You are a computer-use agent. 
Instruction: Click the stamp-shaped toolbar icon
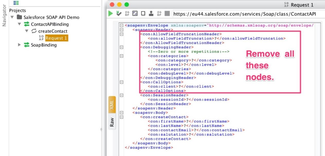tap(151, 14)
